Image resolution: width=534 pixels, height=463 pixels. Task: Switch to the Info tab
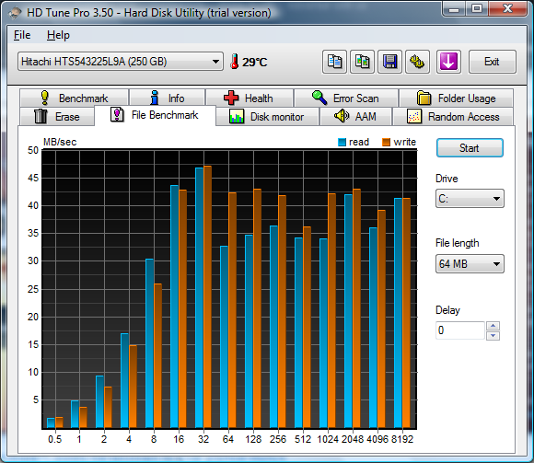point(168,98)
